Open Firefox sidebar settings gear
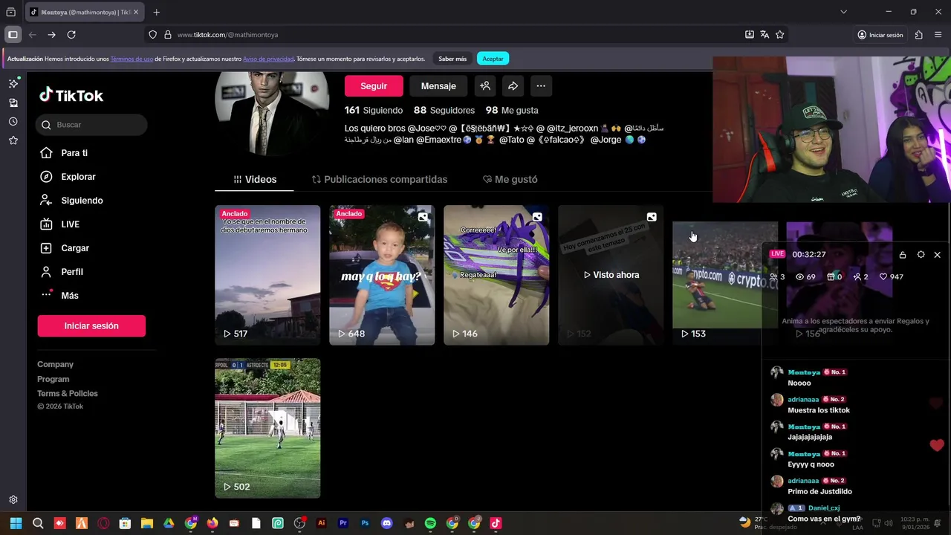Image resolution: width=951 pixels, height=535 pixels. click(x=13, y=500)
